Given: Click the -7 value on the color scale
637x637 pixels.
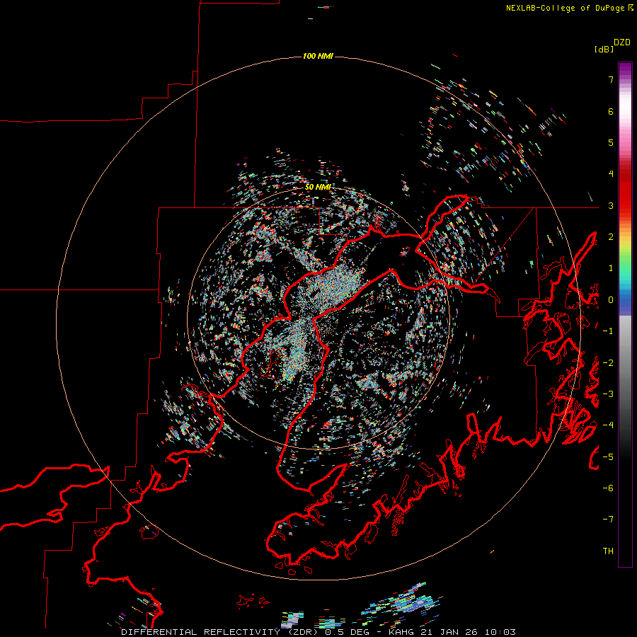Looking at the screenshot, I should click(x=608, y=520).
